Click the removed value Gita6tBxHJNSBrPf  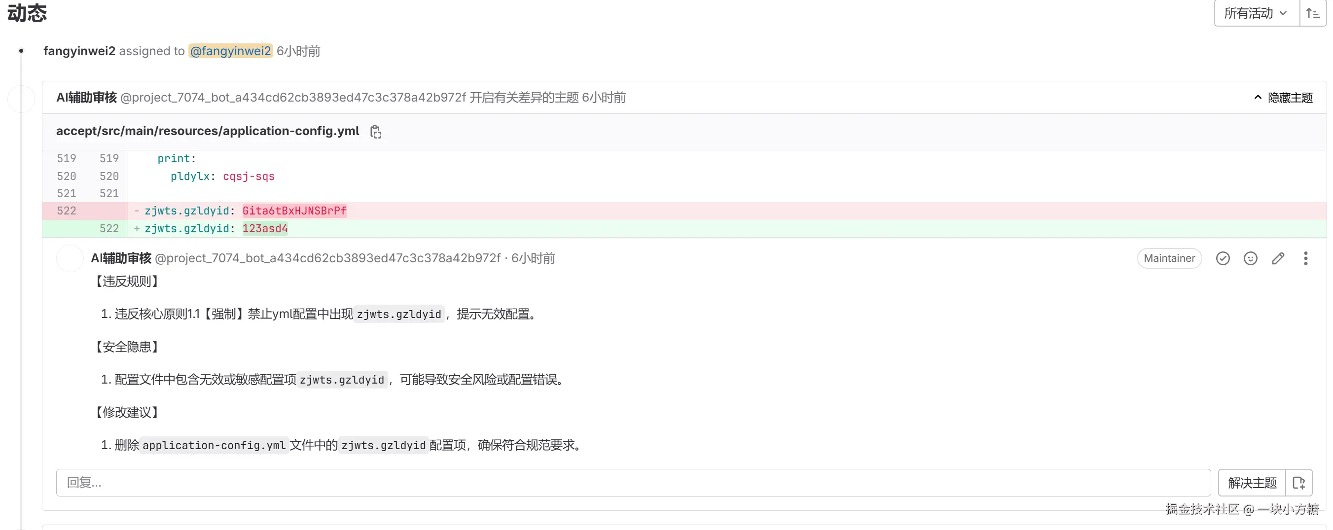pyautogui.click(x=294, y=211)
